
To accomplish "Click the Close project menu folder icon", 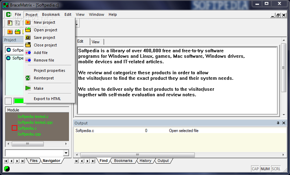I will click(x=28, y=45).
